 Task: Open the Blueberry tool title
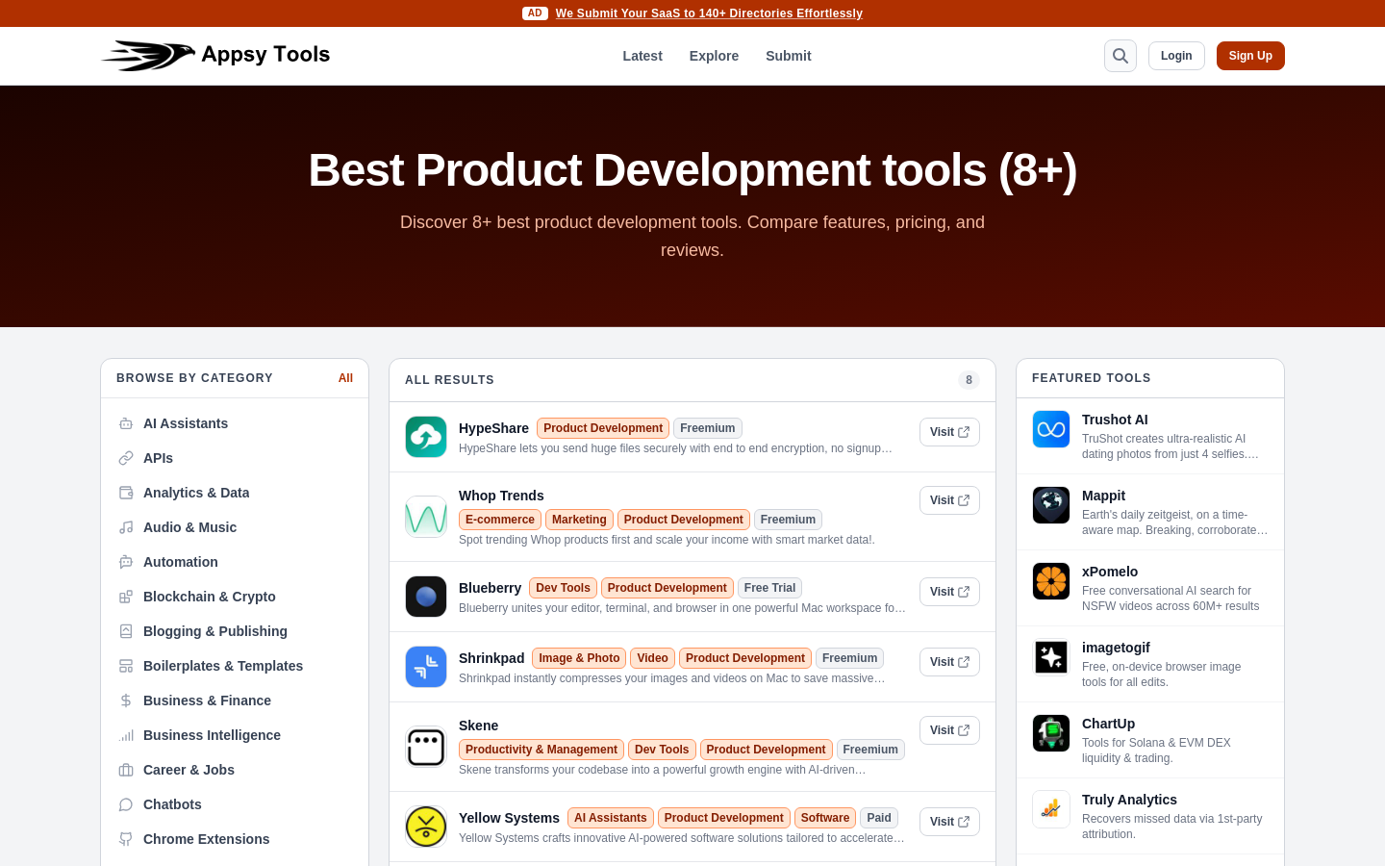point(490,588)
